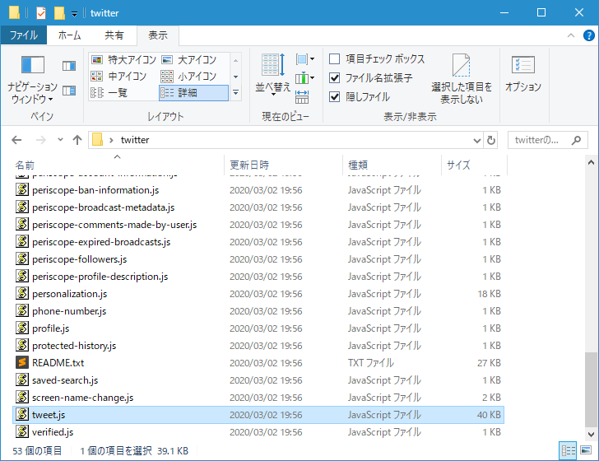This screenshot has height=461, width=599.
Task: Enable 項目チェック ボックス checkbox
Action: pos(335,59)
